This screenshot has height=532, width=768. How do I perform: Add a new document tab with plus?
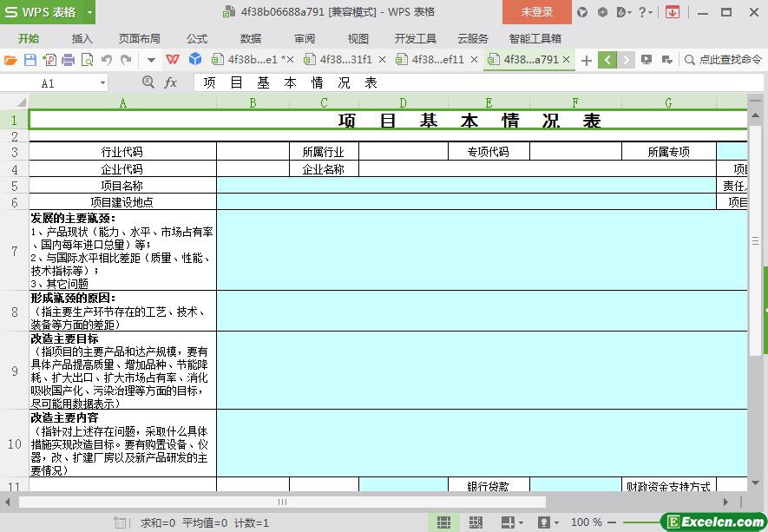pos(587,60)
